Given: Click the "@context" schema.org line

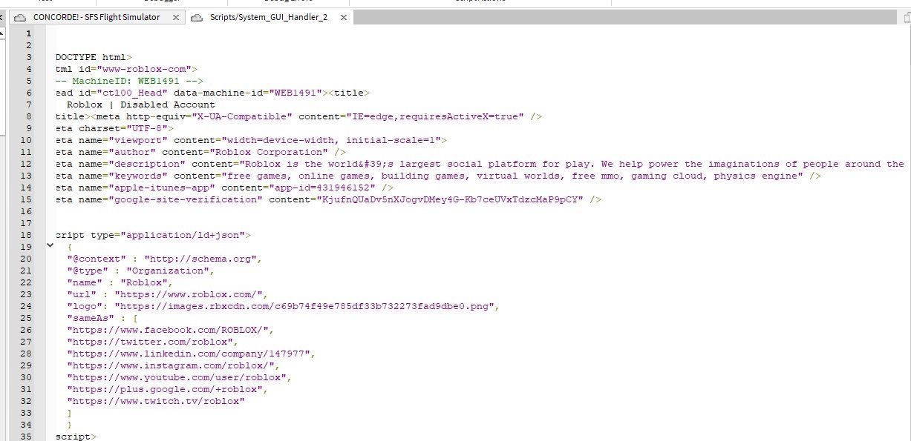Looking at the screenshot, I should [x=165, y=259].
